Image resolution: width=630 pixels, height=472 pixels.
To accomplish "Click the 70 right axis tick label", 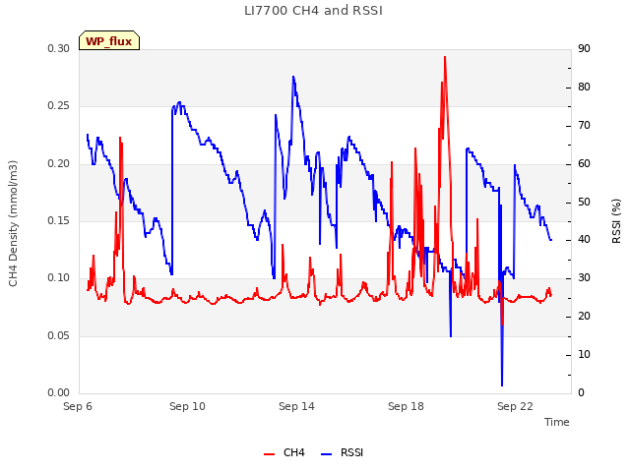I will [584, 126].
